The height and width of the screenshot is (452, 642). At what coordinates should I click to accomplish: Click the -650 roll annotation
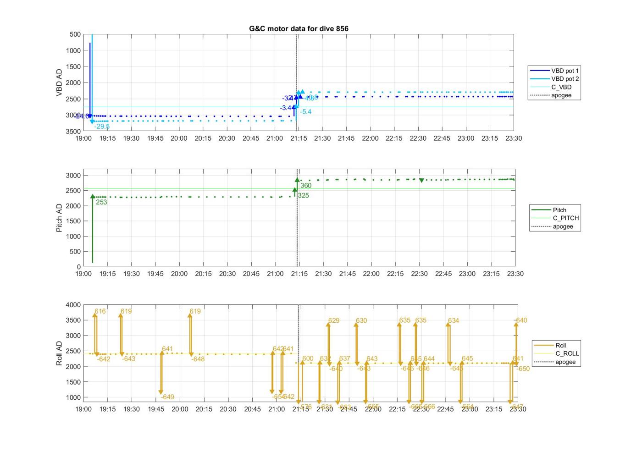coord(523,369)
